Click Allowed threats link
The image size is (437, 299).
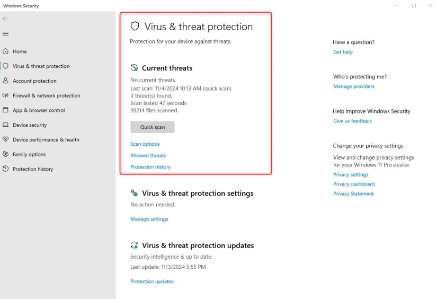[148, 155]
